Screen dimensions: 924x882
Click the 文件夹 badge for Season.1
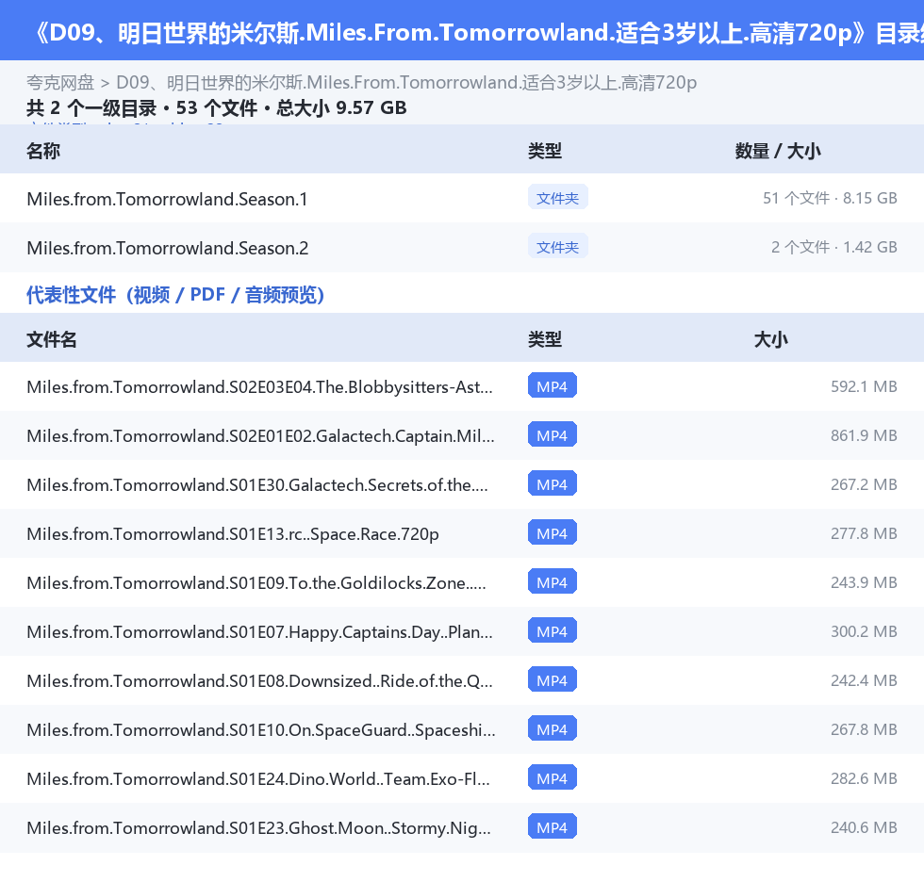pyautogui.click(x=557, y=198)
